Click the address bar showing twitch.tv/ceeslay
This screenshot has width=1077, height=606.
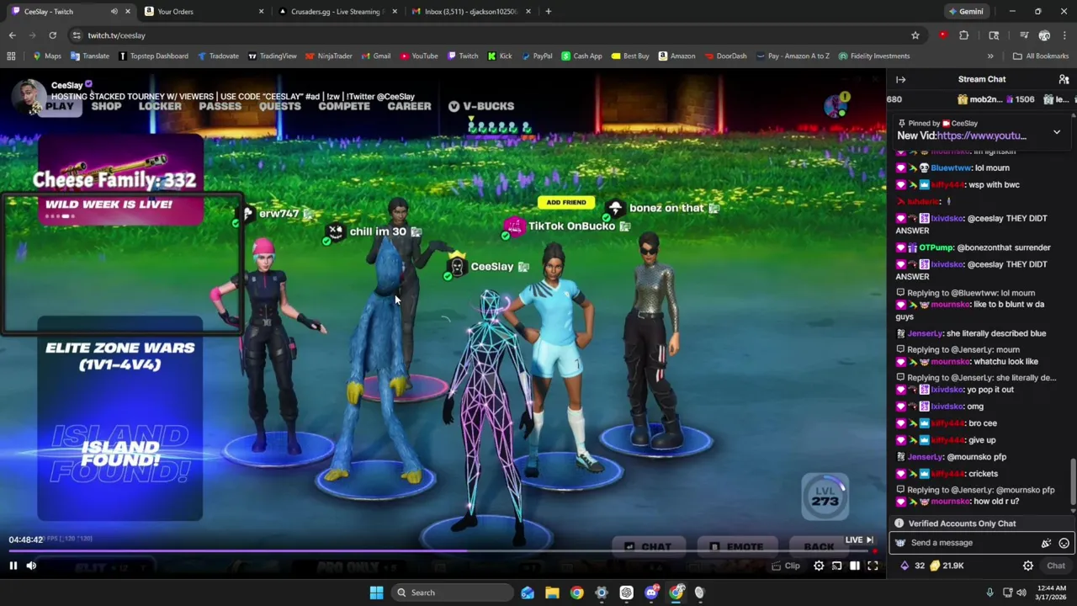point(496,35)
